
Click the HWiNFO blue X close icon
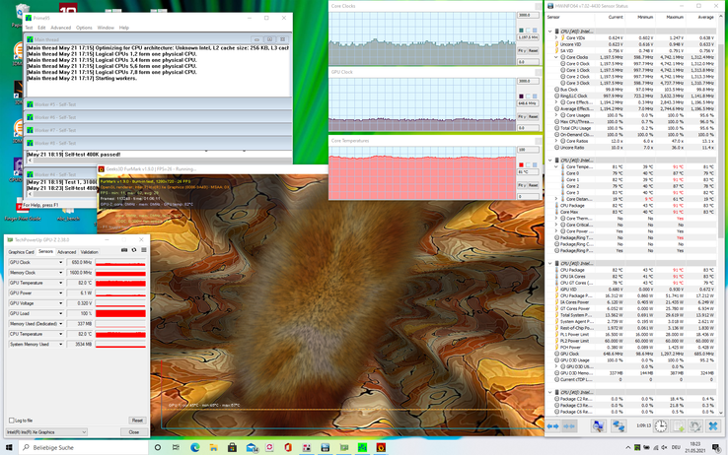[712, 426]
